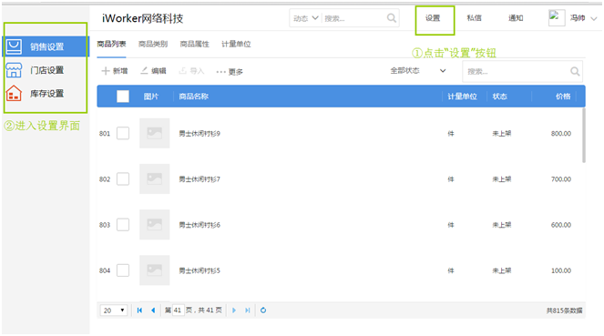Click product name 男士休闲衬衫6
Viewport: 604px width, 336px height.
click(x=200, y=225)
